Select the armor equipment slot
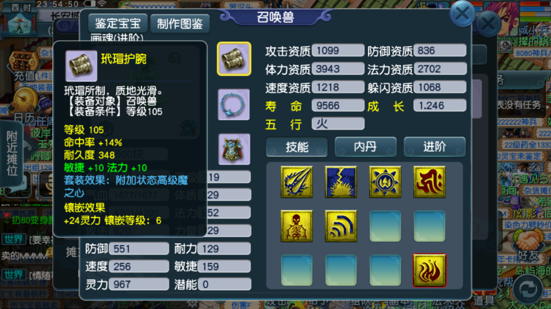The image size is (551, 309). click(234, 149)
